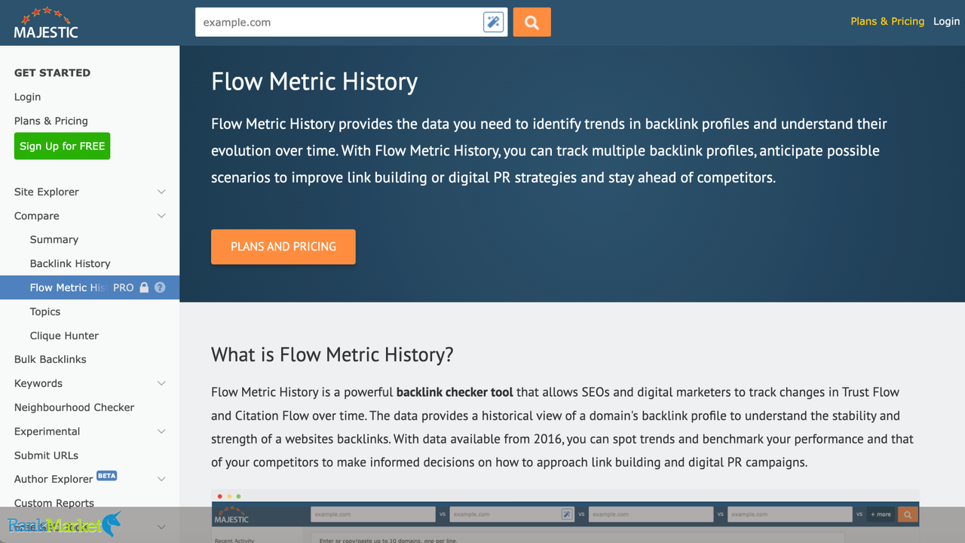Open the help question mark icon in sidebar
Viewport: 965px width, 543px height.
click(x=160, y=287)
